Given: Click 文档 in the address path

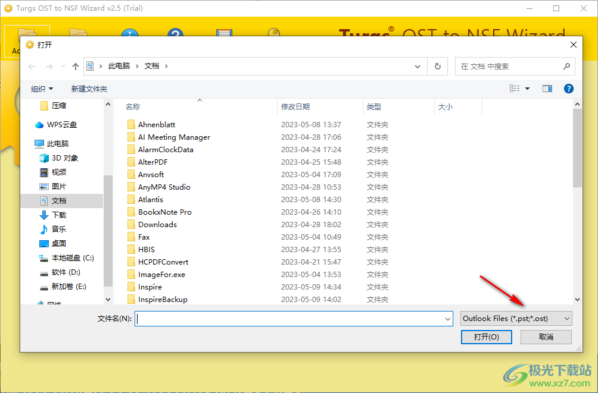Looking at the screenshot, I should [152, 66].
